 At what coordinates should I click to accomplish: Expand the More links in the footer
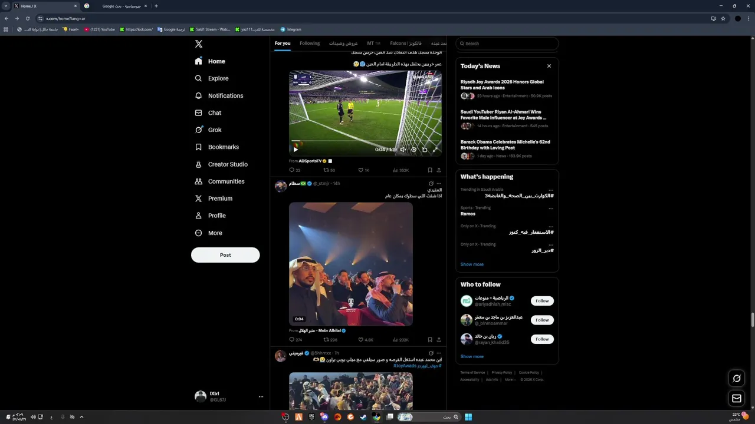pyautogui.click(x=510, y=380)
